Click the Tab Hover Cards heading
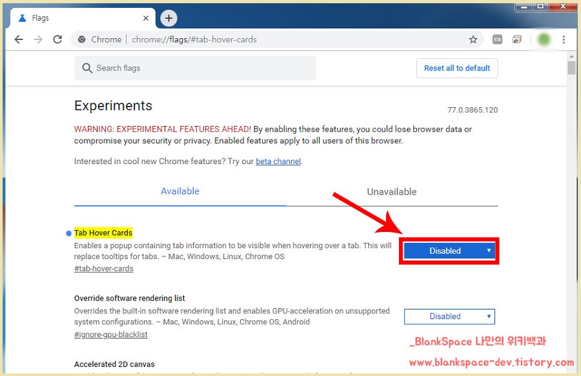Image resolution: width=581 pixels, height=376 pixels. (103, 233)
